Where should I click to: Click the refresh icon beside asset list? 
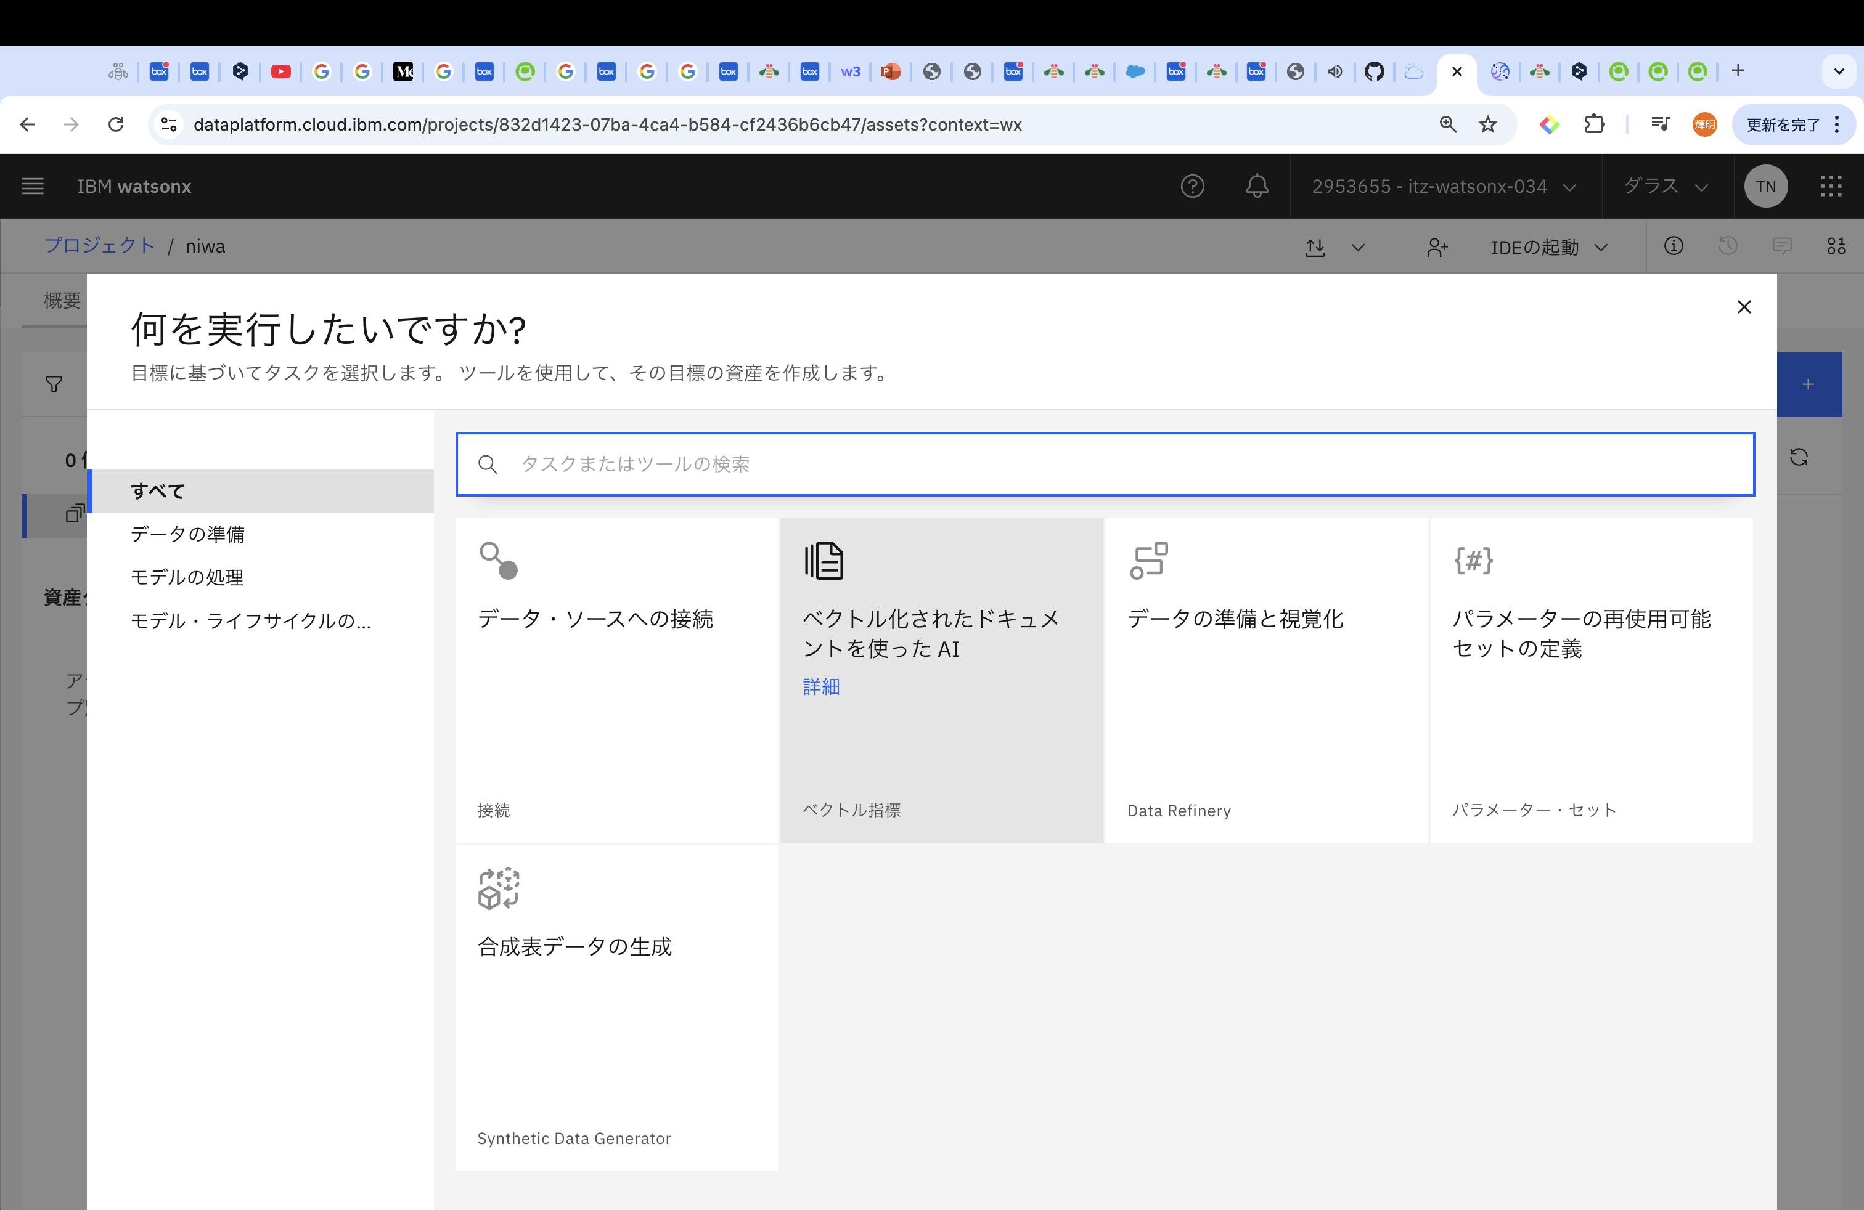(1799, 457)
